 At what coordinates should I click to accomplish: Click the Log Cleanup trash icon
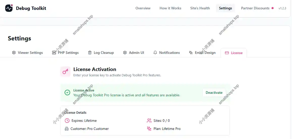pyautogui.click(x=90, y=53)
